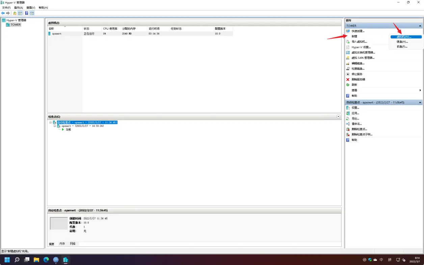Collapse the 自动检查点 openwrt actions section

(x=420, y=102)
